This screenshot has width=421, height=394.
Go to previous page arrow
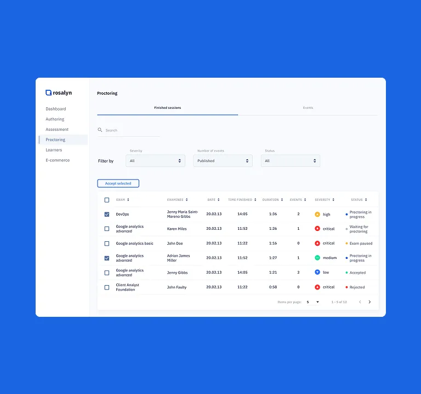(x=360, y=302)
